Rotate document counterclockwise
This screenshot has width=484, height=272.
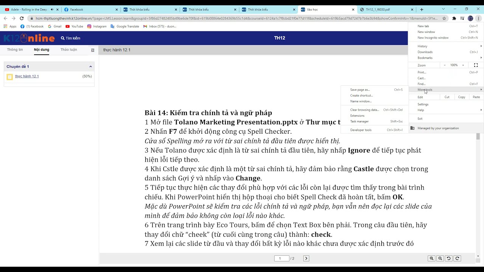coord(449,258)
